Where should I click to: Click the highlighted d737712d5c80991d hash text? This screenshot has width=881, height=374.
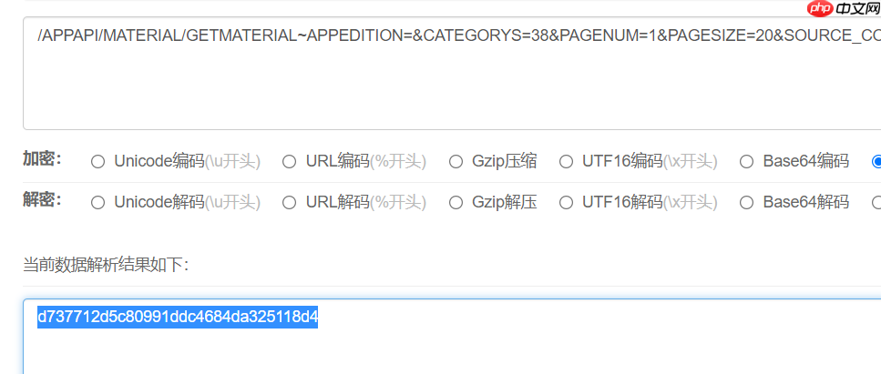[x=178, y=317]
